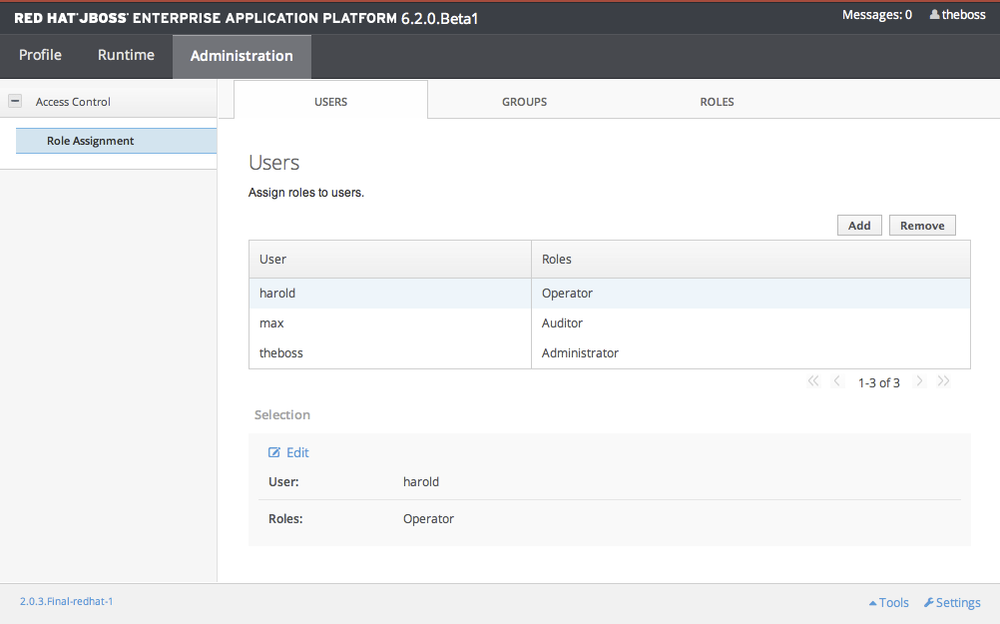The width and height of the screenshot is (1000, 624).
Task: Switch to the Groups tab
Action: 524,102
